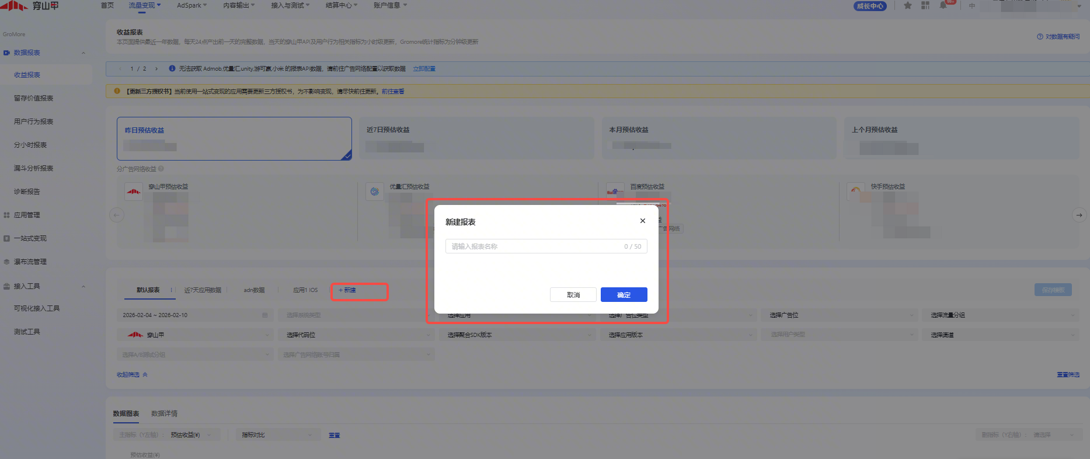The image size is (1090, 459).
Task: Click the star favorites icon
Action: (x=907, y=6)
